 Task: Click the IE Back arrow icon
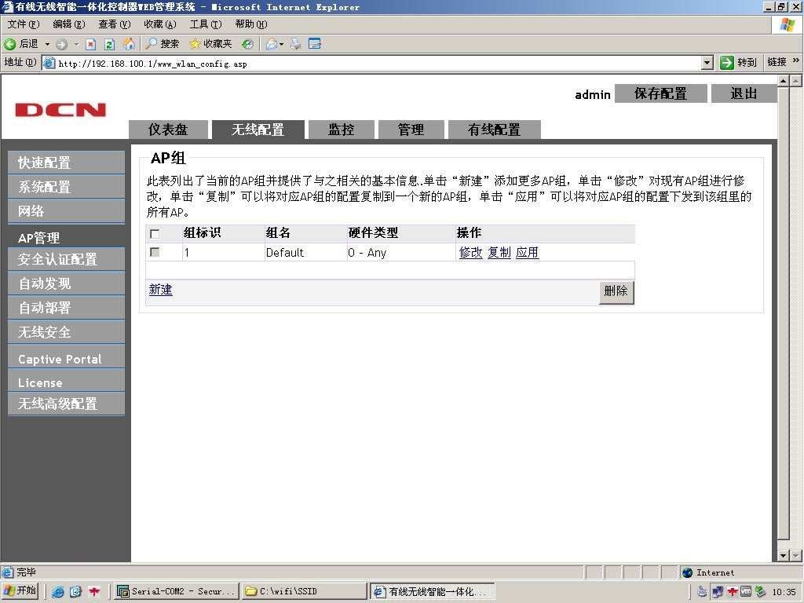tap(9, 44)
